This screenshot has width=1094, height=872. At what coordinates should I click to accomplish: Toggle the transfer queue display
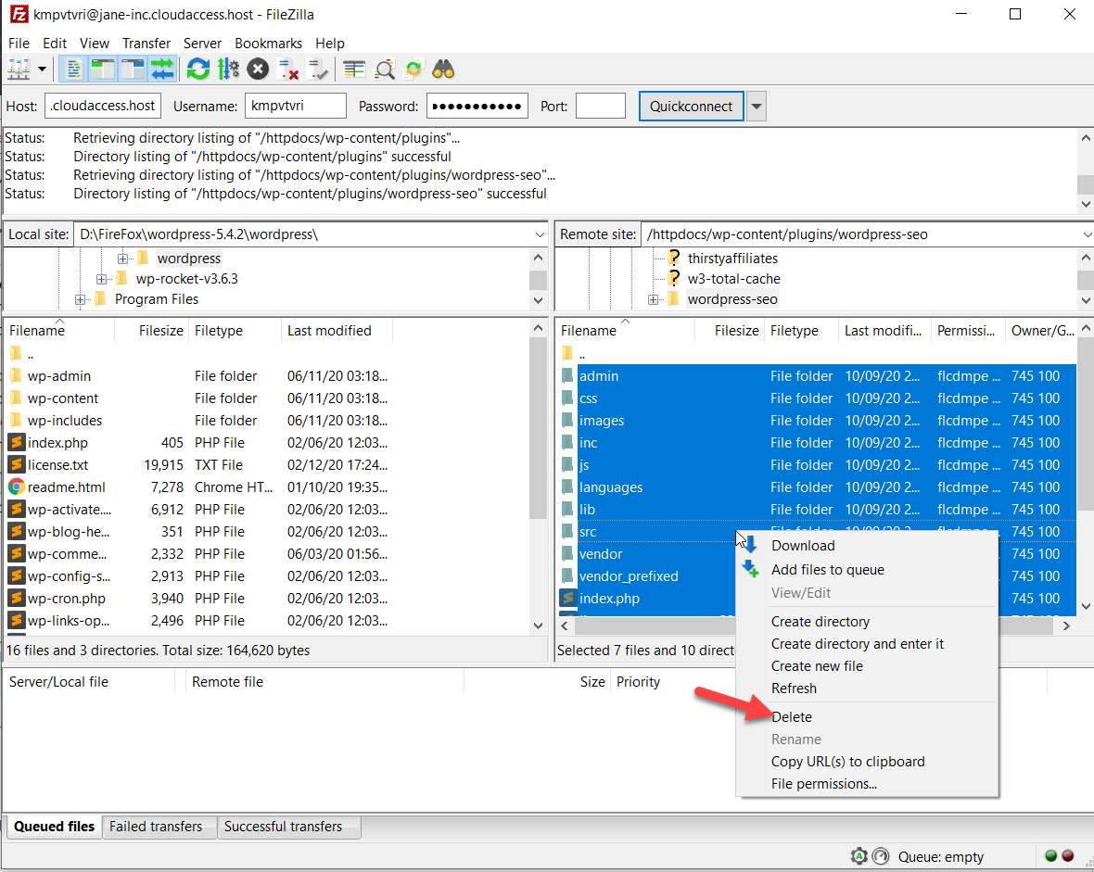(162, 70)
